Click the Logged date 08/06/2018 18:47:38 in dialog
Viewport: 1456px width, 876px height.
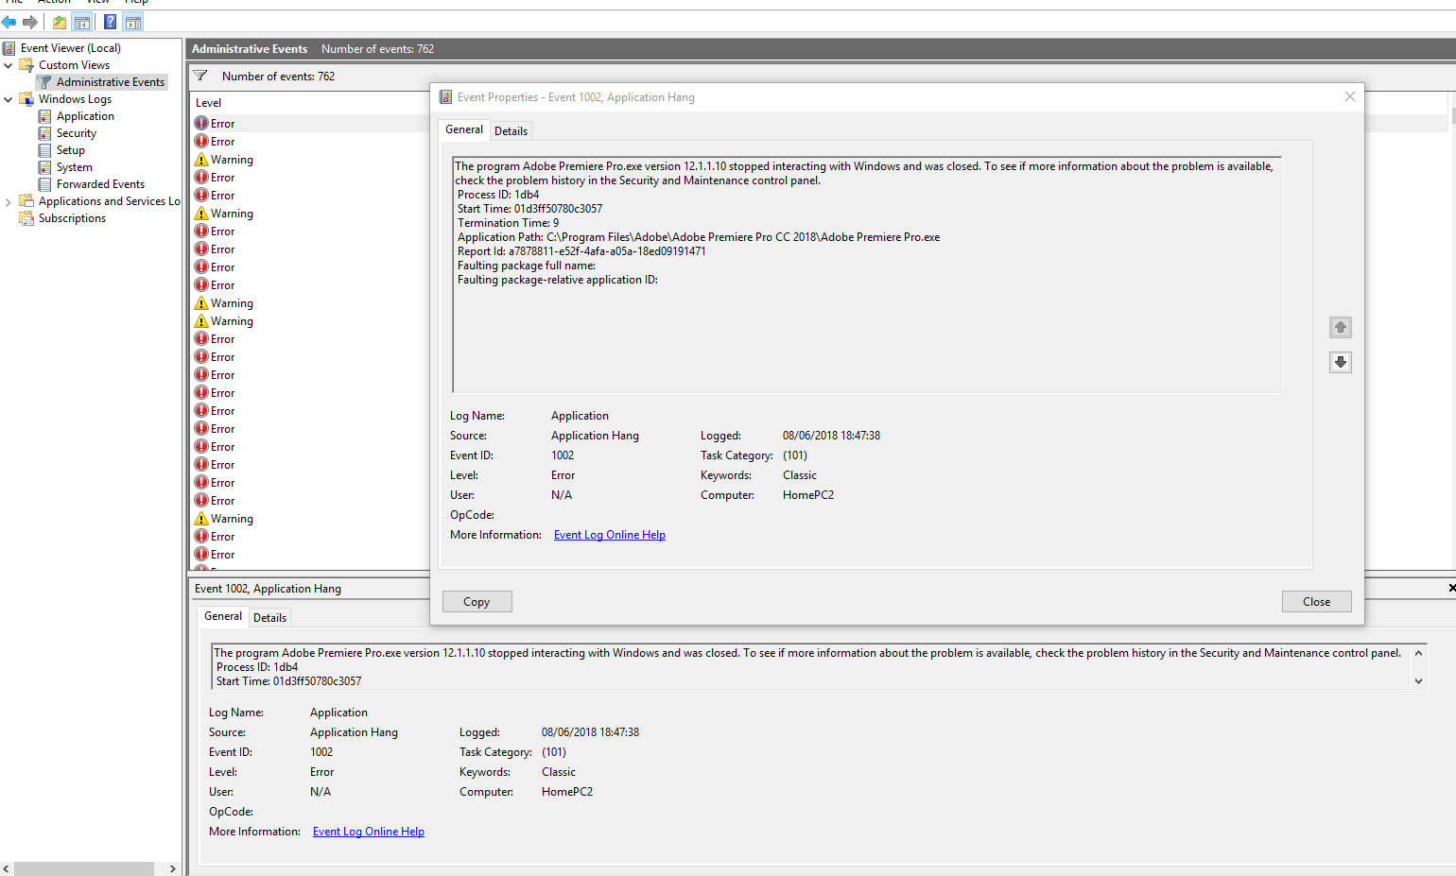point(831,436)
